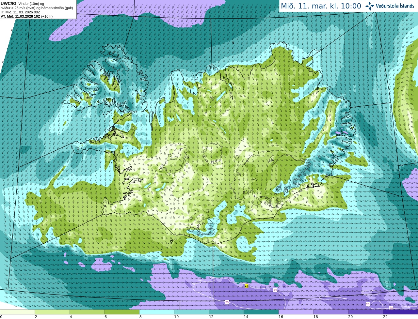Pick the 2–4 m/s light green swatch
Viewport: 418px width, 319px height.
tap(52, 312)
